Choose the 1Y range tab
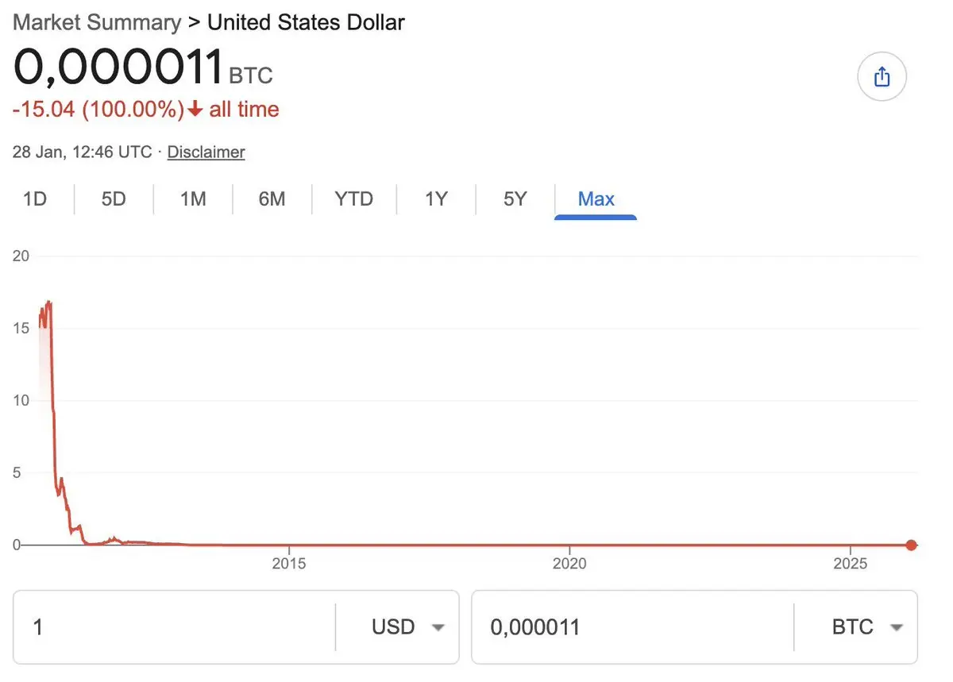This screenshot has width=953, height=682. [436, 198]
